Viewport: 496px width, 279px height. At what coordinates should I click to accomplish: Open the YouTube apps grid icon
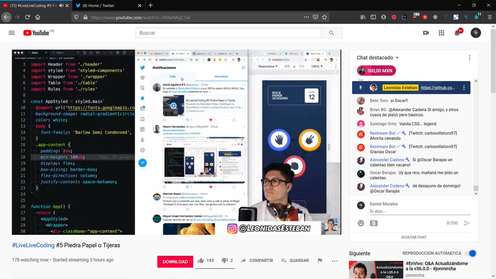point(441,33)
